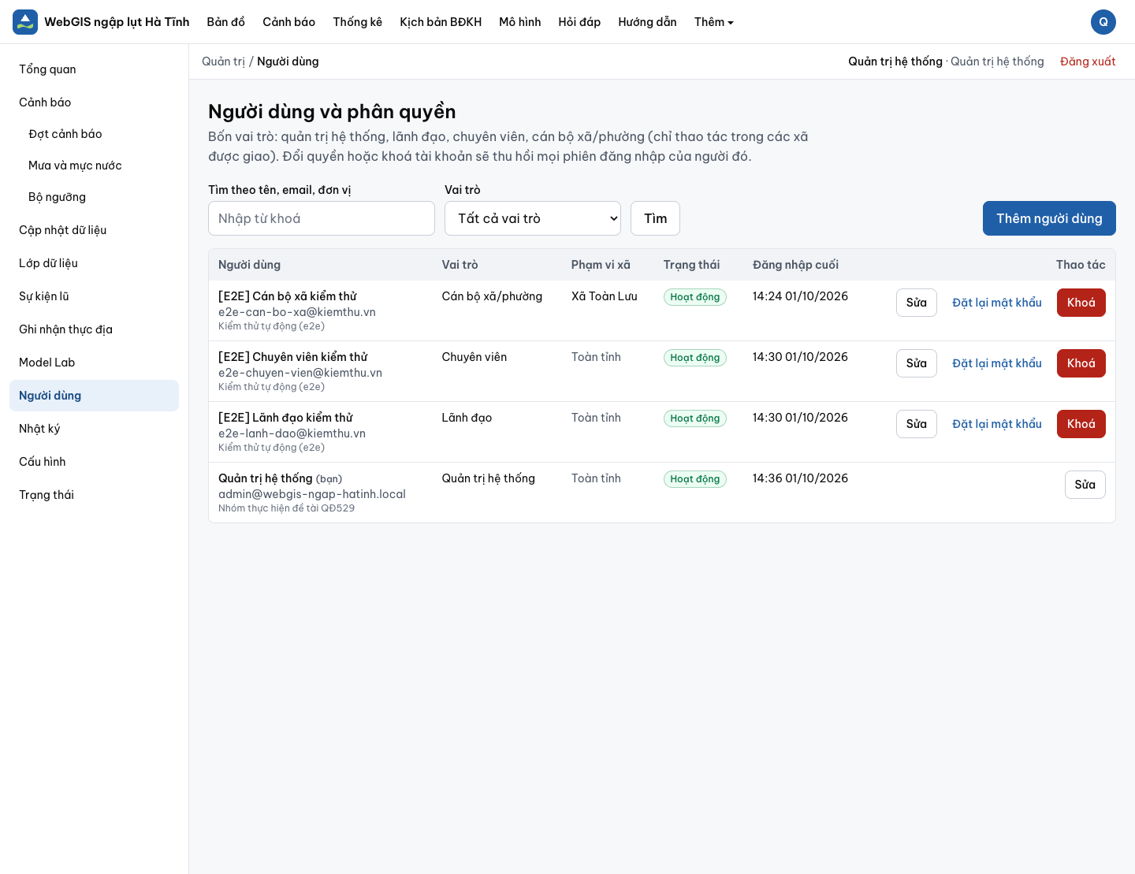Click the Tìm search button
The width and height of the screenshot is (1135, 874).
[x=655, y=218]
